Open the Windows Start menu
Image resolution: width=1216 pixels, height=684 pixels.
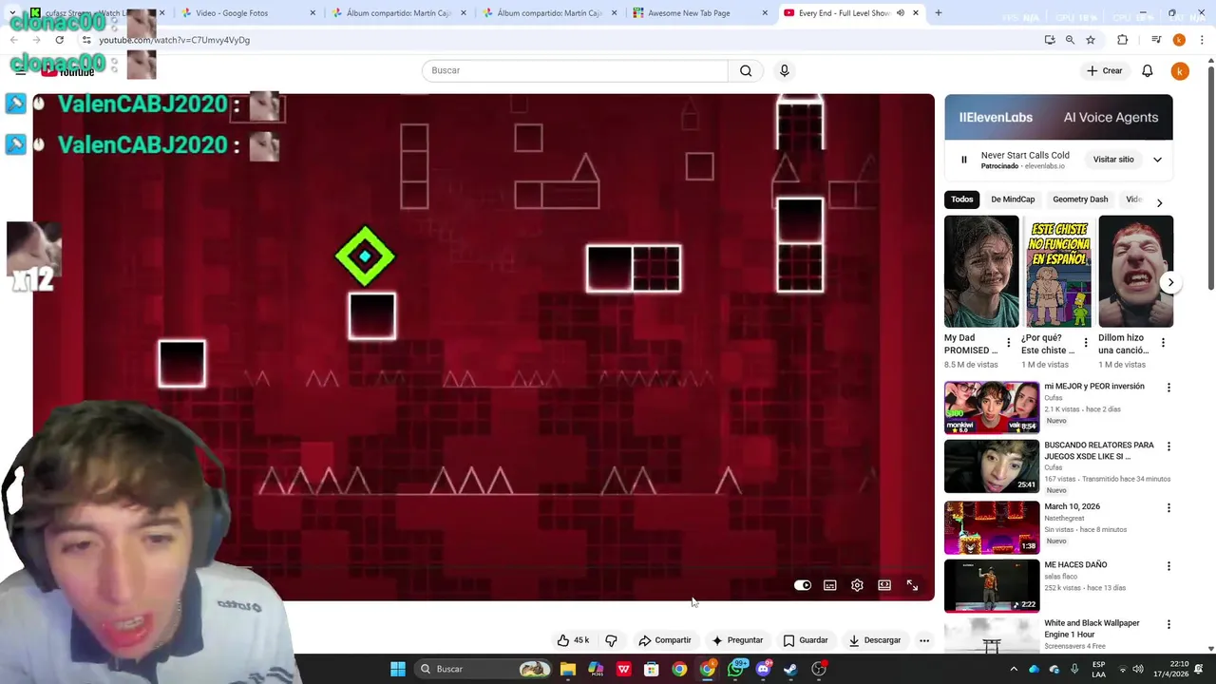(398, 669)
